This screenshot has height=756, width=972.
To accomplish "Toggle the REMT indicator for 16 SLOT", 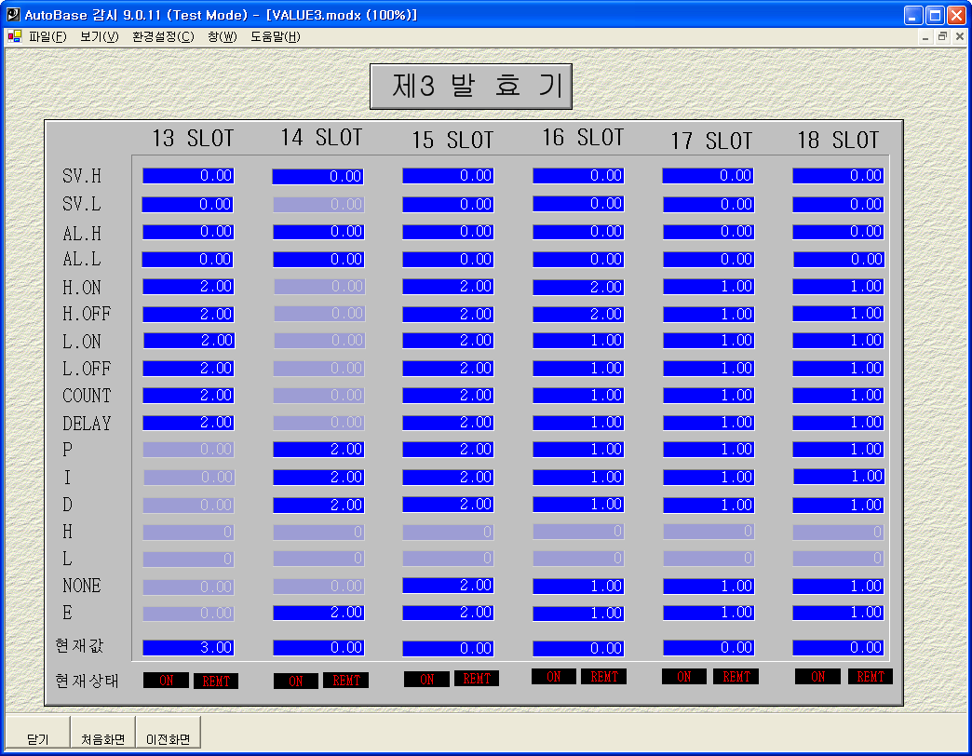I will pyautogui.click(x=603, y=677).
